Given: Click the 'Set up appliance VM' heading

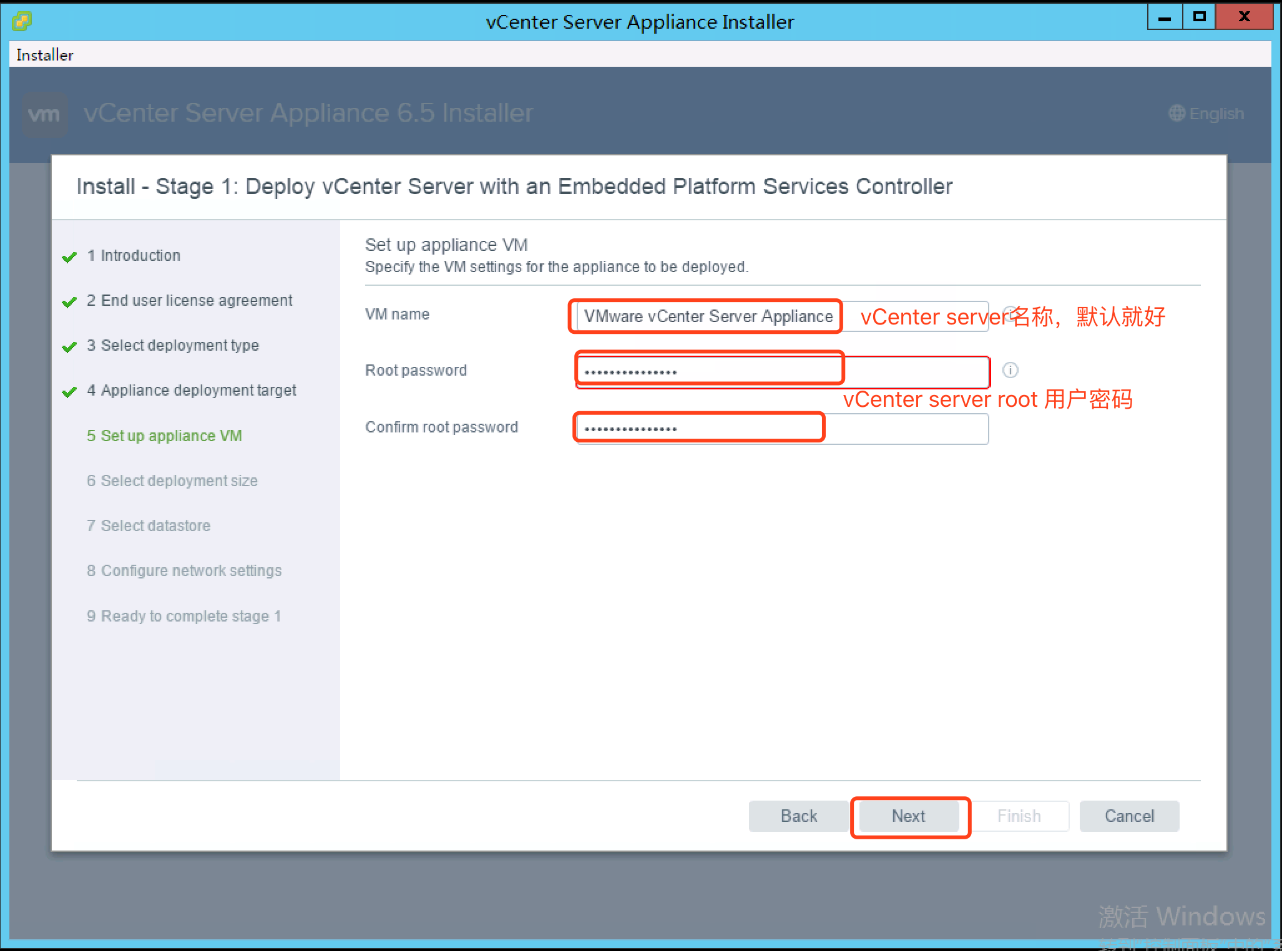Looking at the screenshot, I should pos(446,245).
